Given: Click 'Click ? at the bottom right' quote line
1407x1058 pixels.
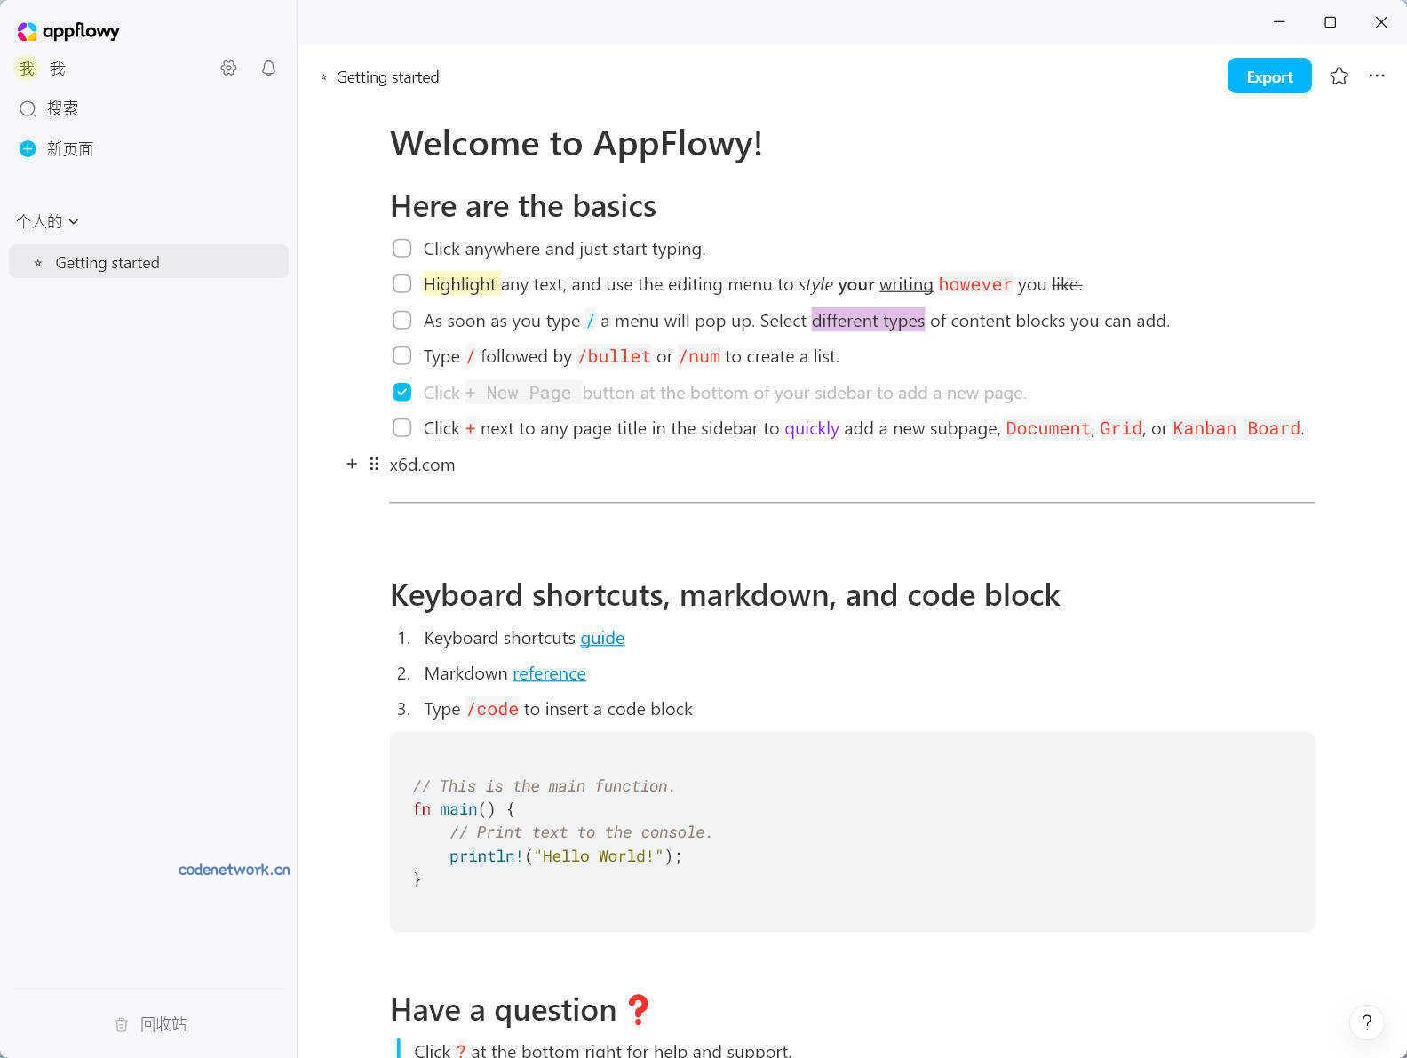Looking at the screenshot, I should point(602,1050).
